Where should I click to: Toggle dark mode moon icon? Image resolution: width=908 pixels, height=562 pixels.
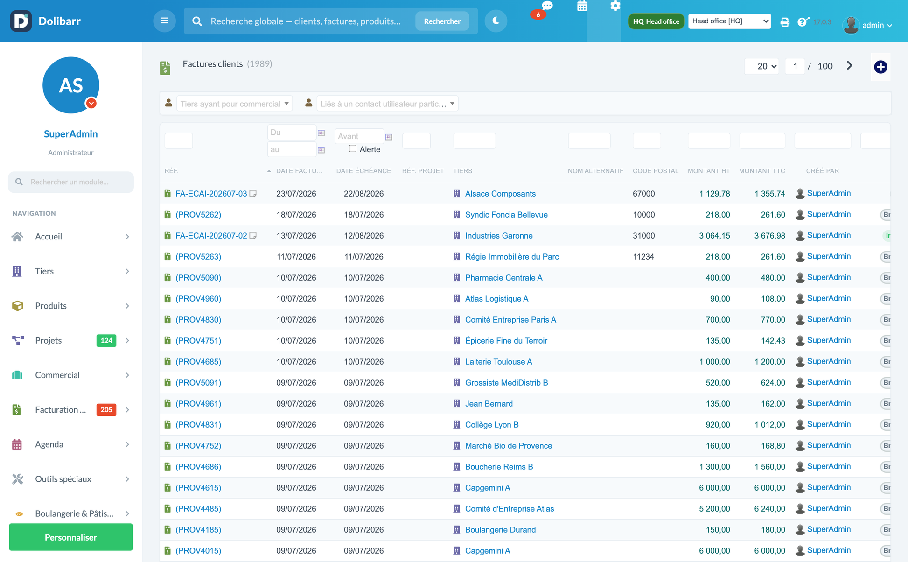[496, 21]
